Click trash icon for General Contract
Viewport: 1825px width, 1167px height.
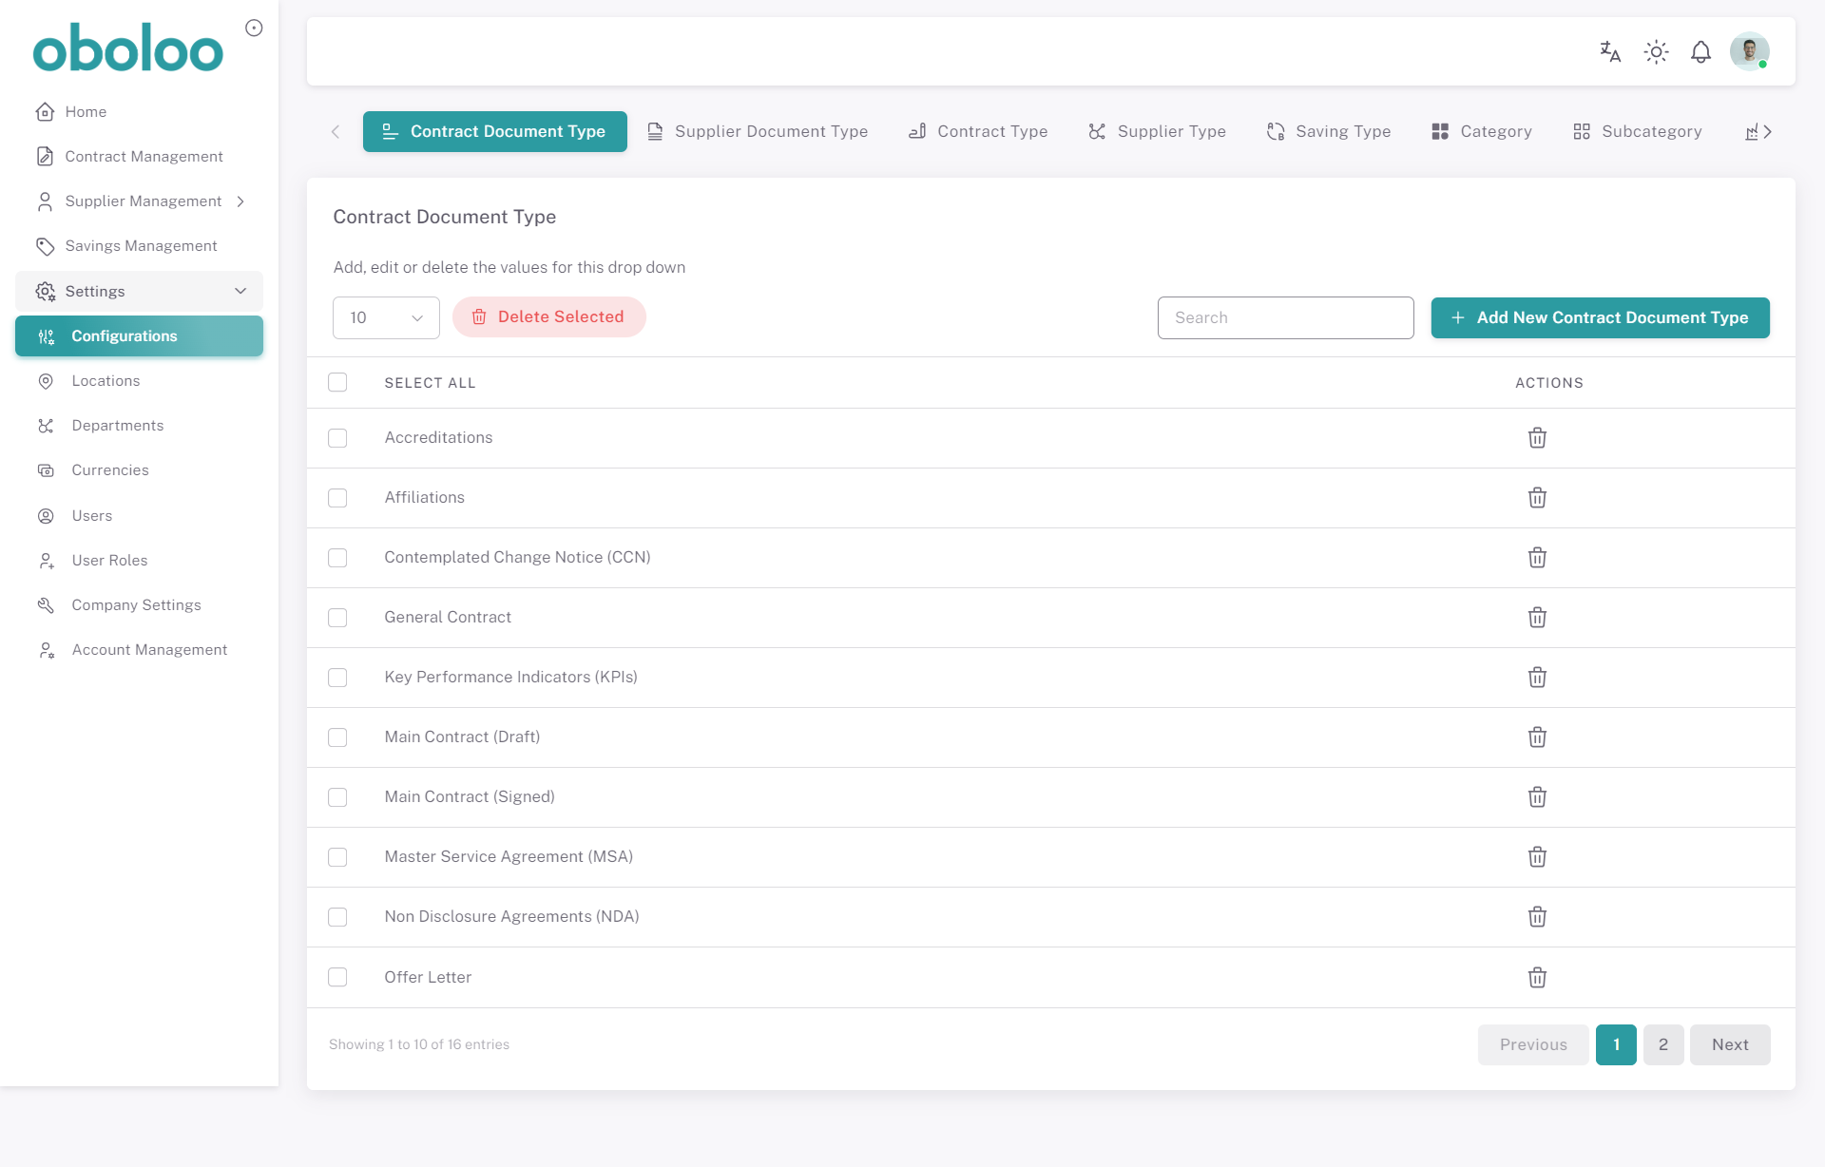tap(1537, 618)
